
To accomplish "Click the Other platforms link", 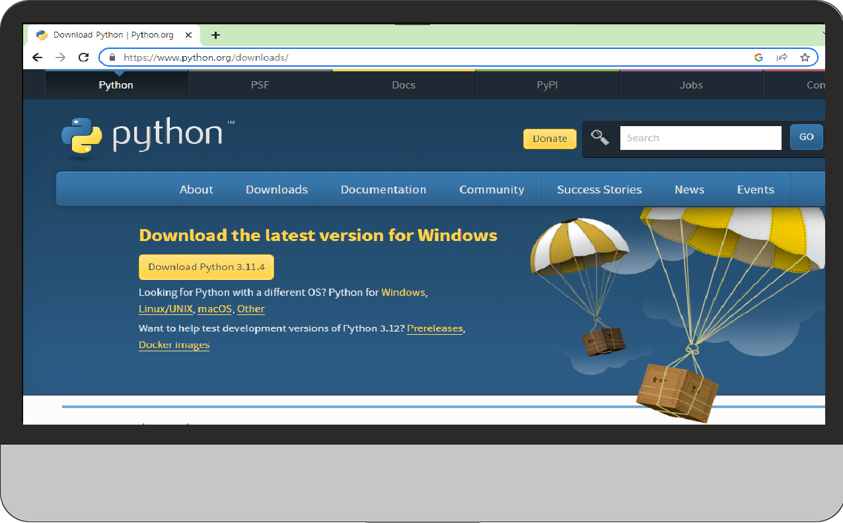I will point(251,309).
